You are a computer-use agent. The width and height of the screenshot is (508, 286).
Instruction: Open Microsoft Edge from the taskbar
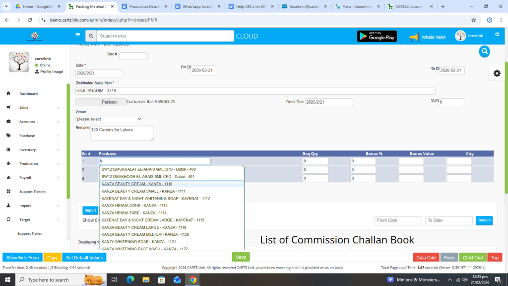[130, 280]
